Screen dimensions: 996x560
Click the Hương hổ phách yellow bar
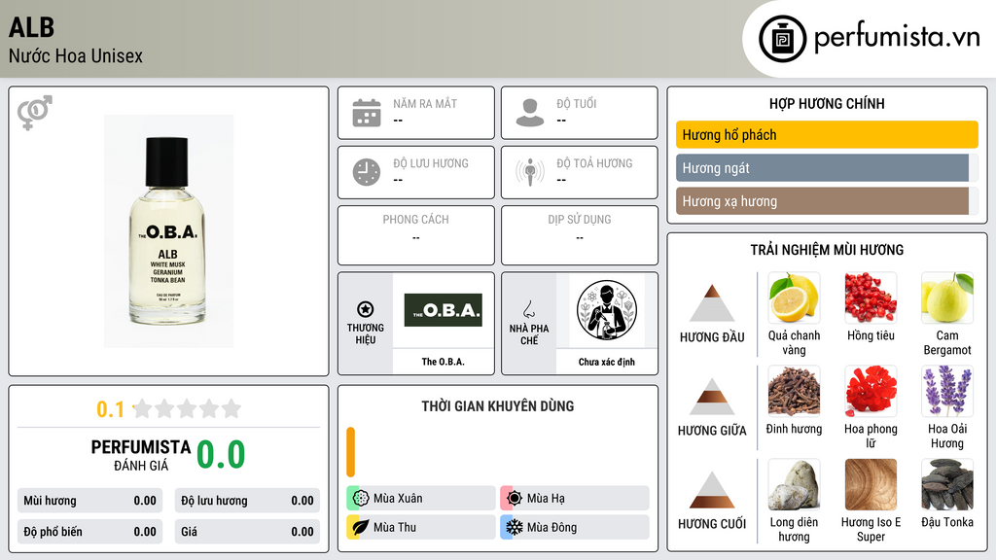pos(827,134)
